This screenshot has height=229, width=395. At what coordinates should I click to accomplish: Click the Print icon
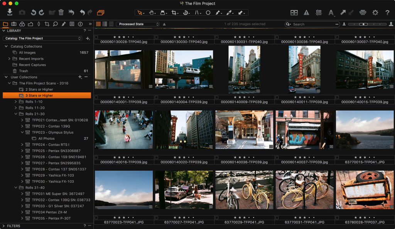click(363, 12)
